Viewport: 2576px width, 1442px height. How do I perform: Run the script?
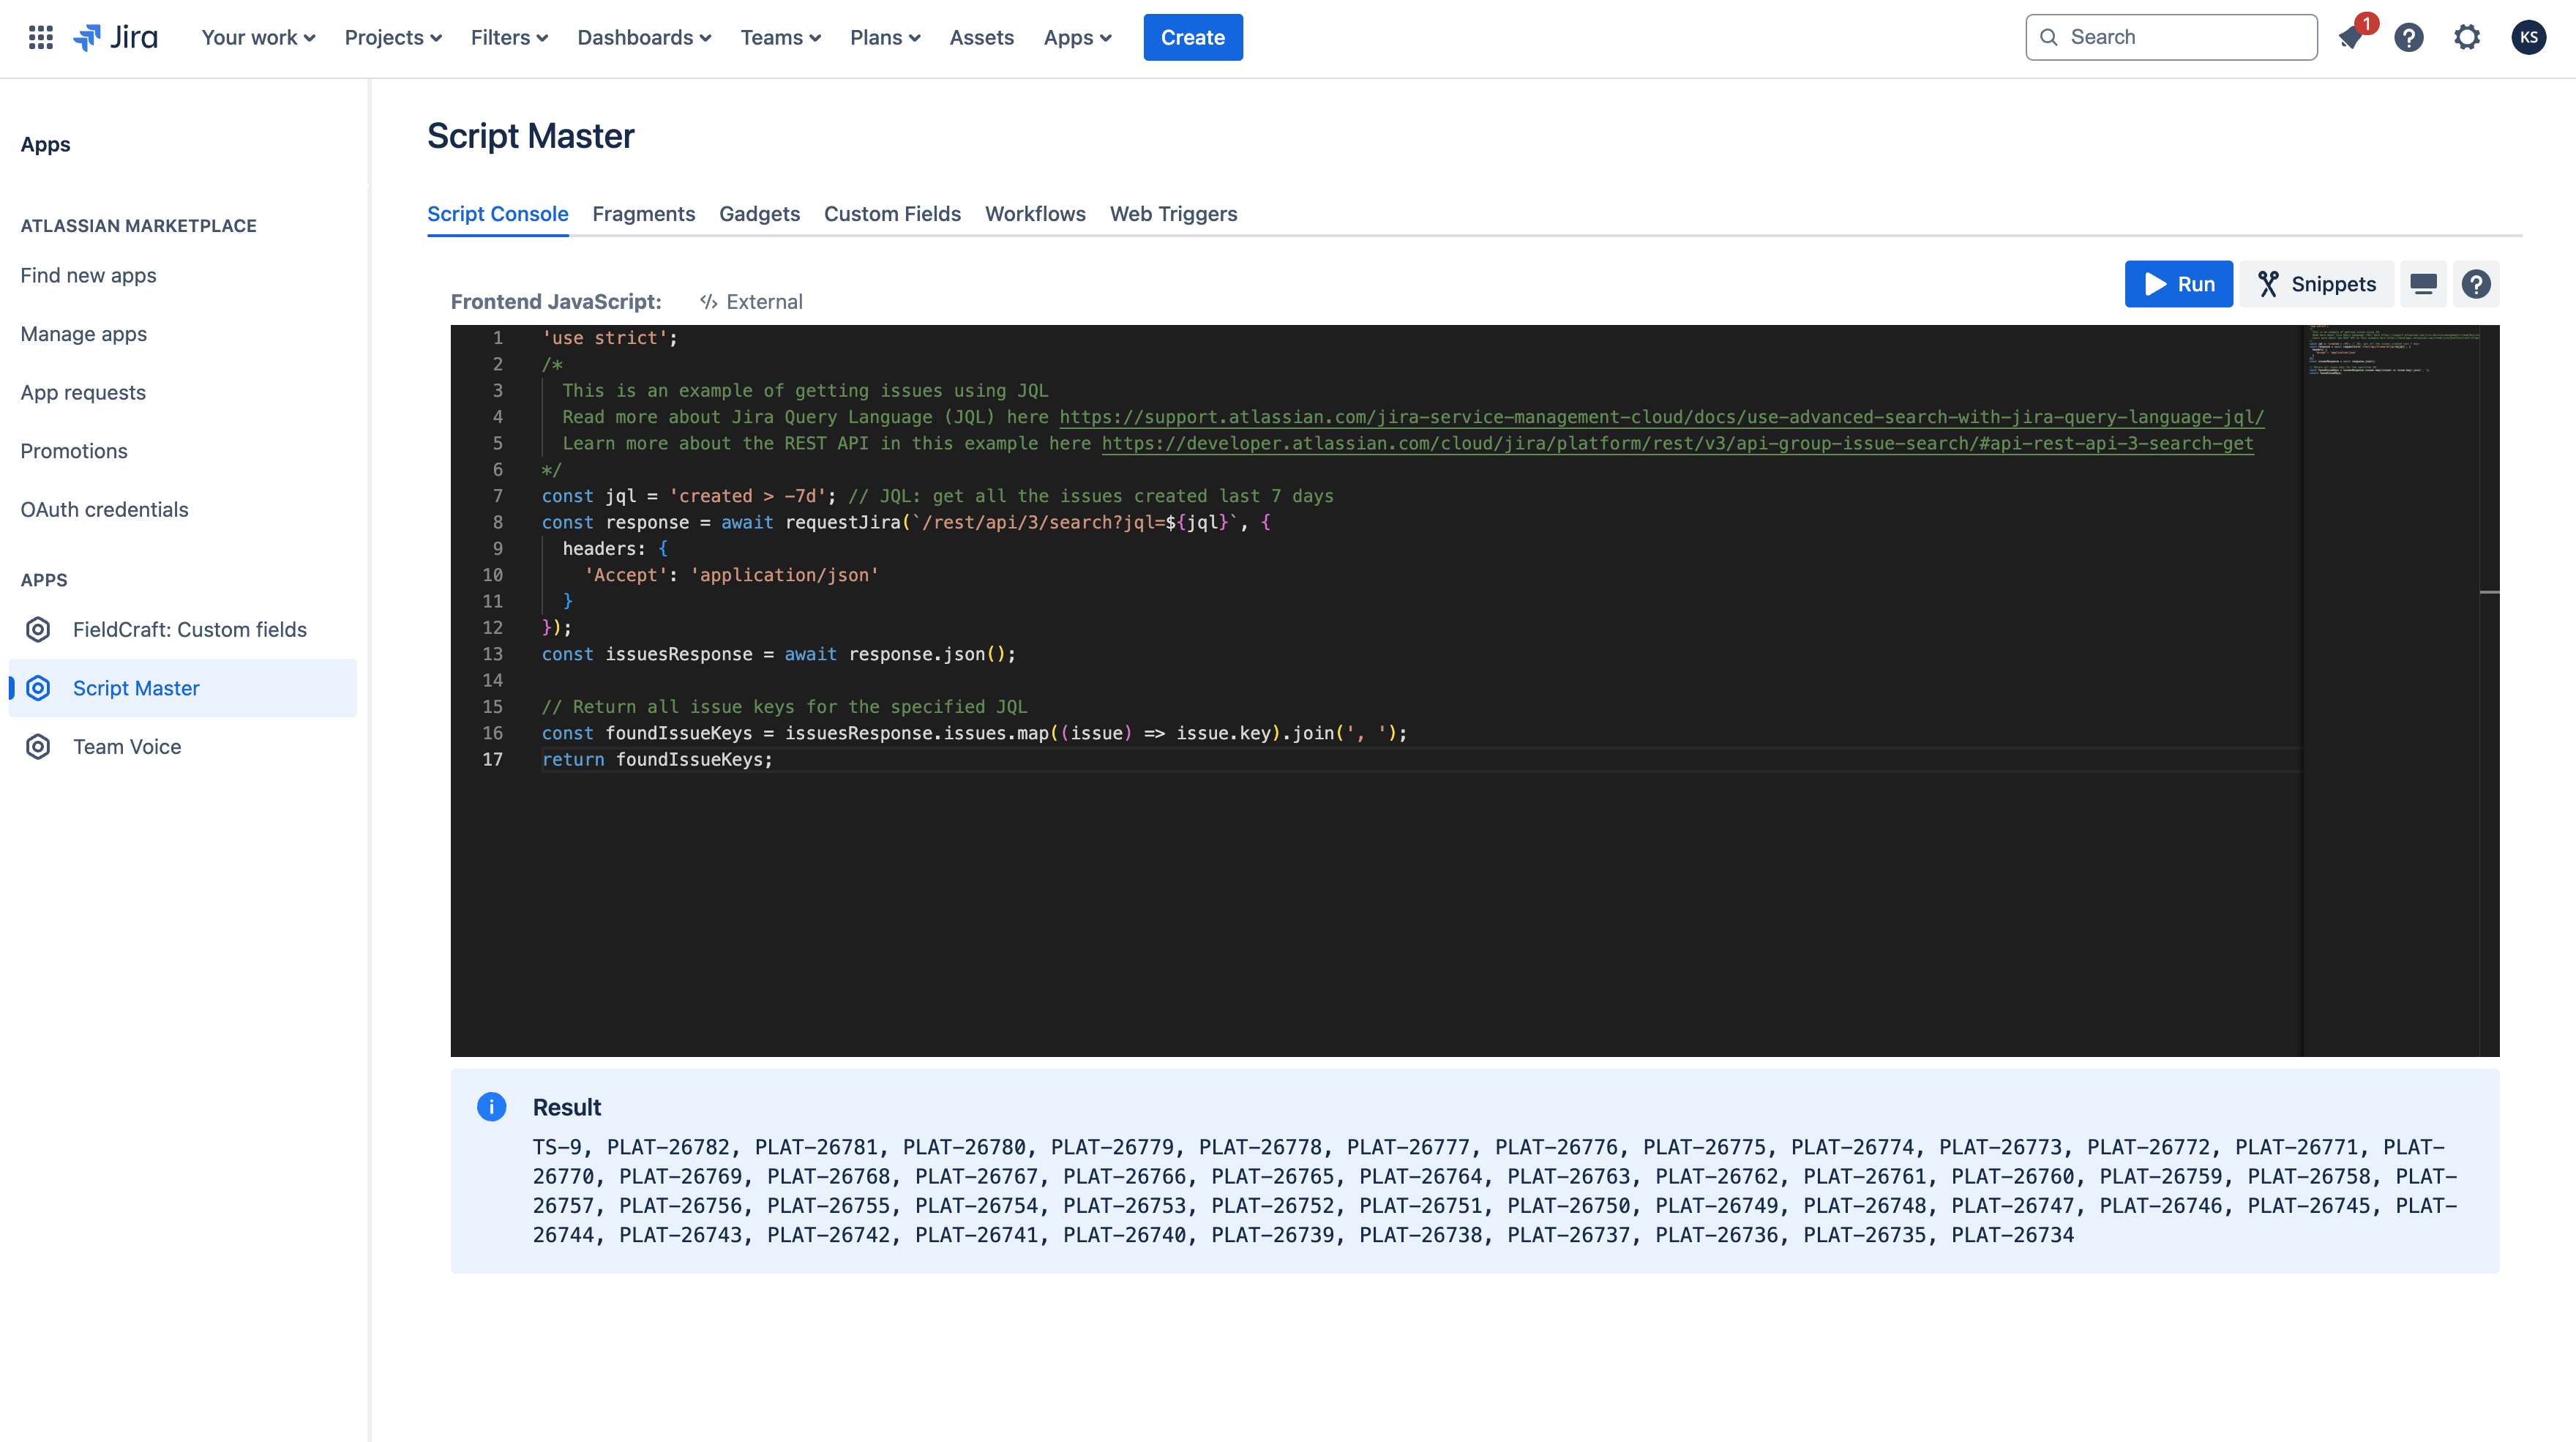pyautogui.click(x=2178, y=284)
